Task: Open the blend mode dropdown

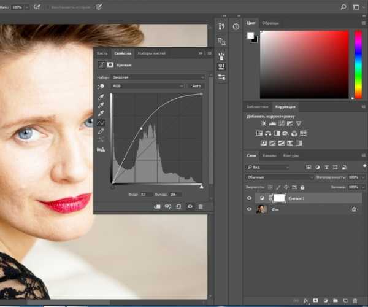Action: pos(280,177)
